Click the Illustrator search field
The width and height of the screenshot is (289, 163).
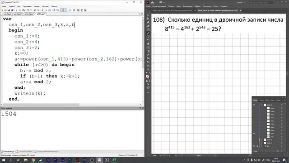[x=261, y=3]
